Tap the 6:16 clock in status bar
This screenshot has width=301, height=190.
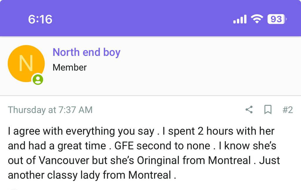(40, 19)
